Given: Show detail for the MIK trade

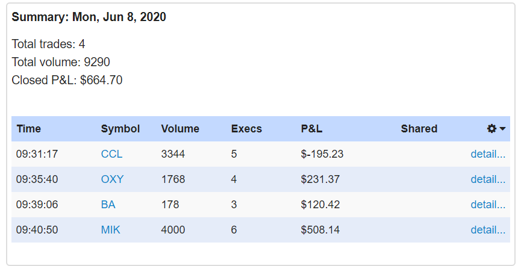Looking at the screenshot, I should coord(488,230).
